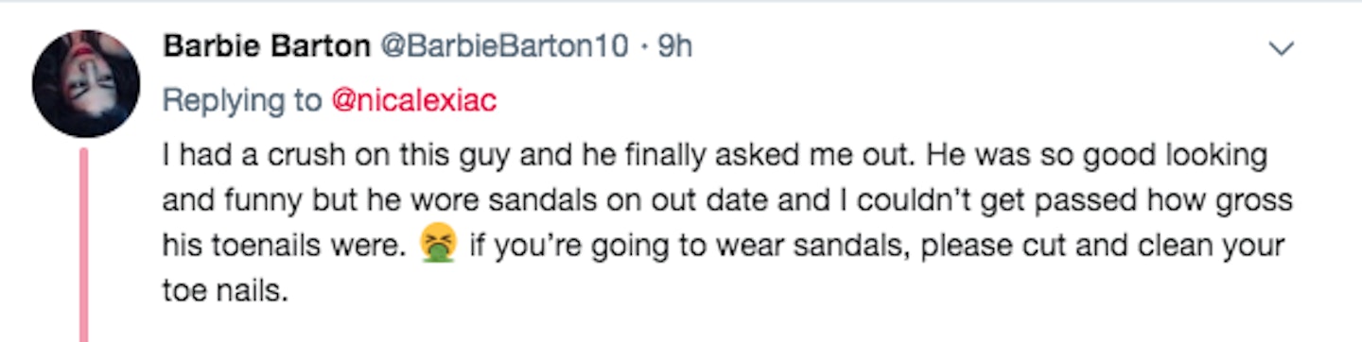Click the pink thread connector line
The height and width of the screenshot is (342, 1362).
[x=84, y=245]
